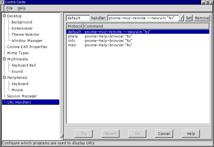
Task: Collapse the Multimedia tree section
Action: pyautogui.click(x=4, y=59)
